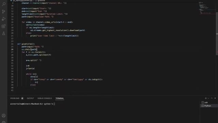Click 'vd.streams.get_highest_resolution().download(path)' line
The width and height of the screenshot is (218, 123).
58,30
